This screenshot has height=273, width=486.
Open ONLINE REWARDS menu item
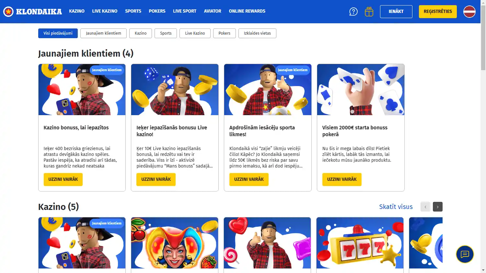(x=247, y=11)
